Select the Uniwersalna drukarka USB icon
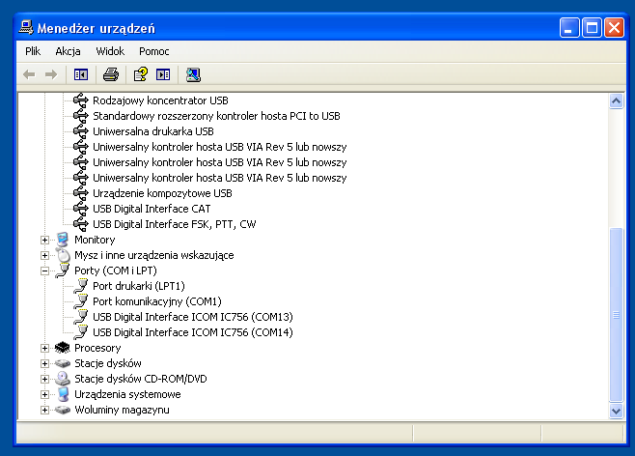 click(81, 131)
